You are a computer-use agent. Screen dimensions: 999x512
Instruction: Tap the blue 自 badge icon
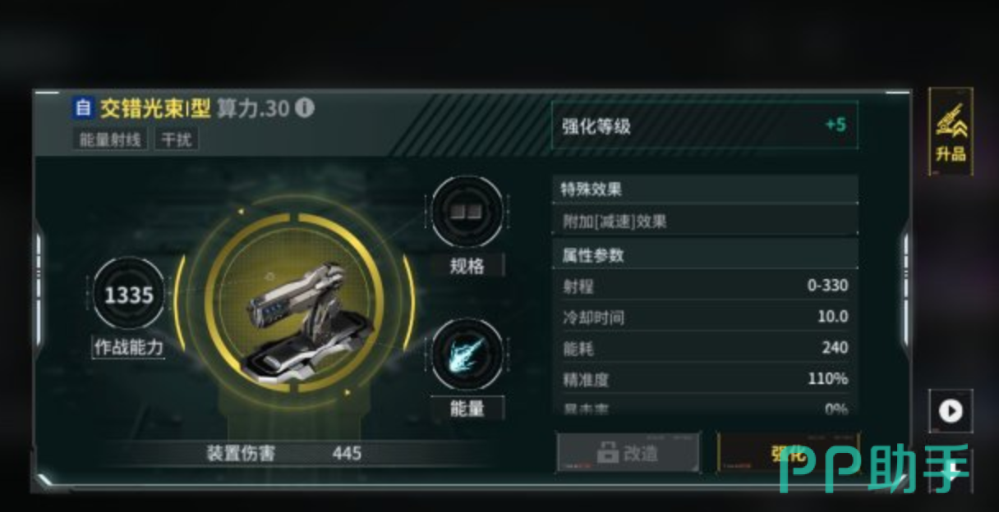click(x=83, y=107)
